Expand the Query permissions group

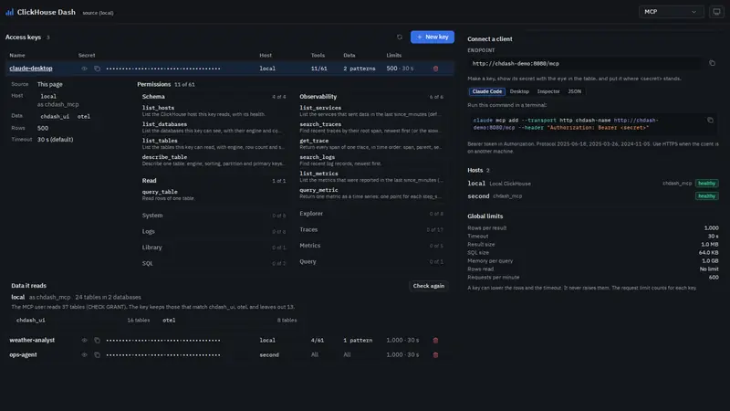tap(371, 261)
